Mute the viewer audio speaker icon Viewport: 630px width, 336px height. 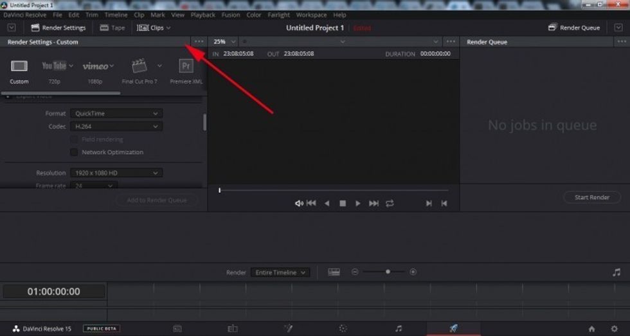pyautogui.click(x=299, y=204)
